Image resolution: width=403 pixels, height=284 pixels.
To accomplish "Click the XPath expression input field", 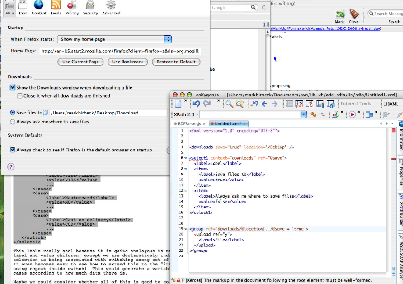I will [250, 114].
